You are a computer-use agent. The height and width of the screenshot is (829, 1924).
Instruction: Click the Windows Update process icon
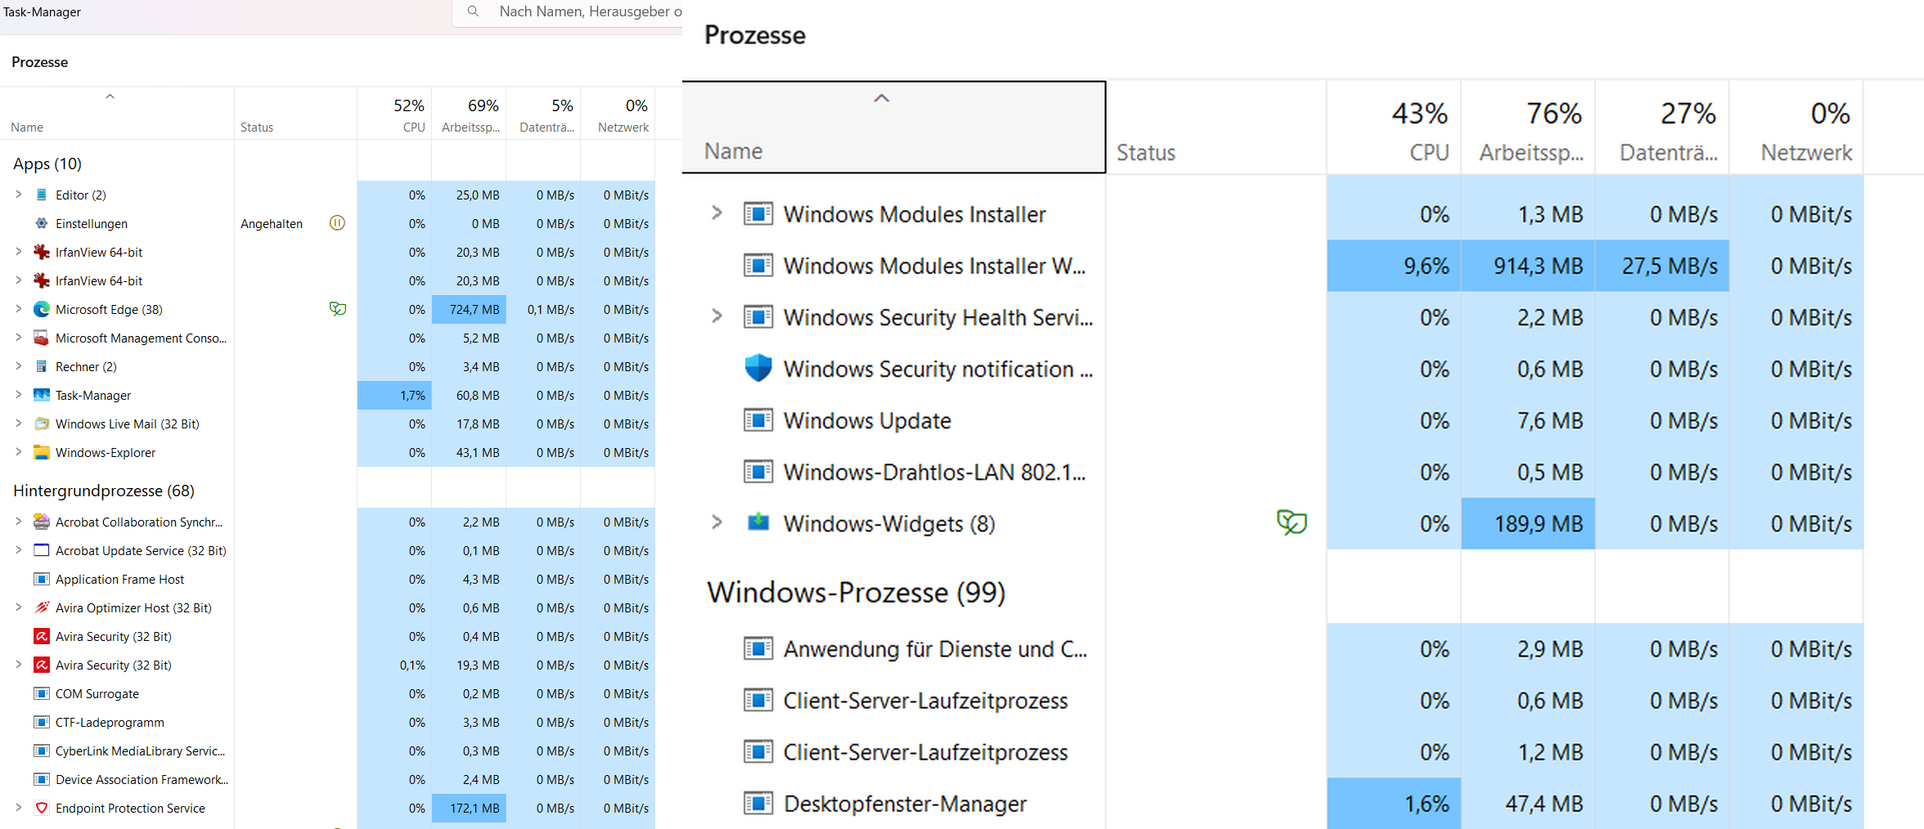coord(758,420)
